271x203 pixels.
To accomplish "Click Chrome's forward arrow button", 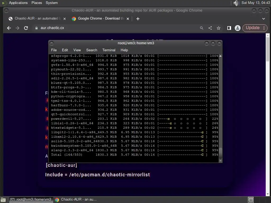I will [x=17, y=28].
